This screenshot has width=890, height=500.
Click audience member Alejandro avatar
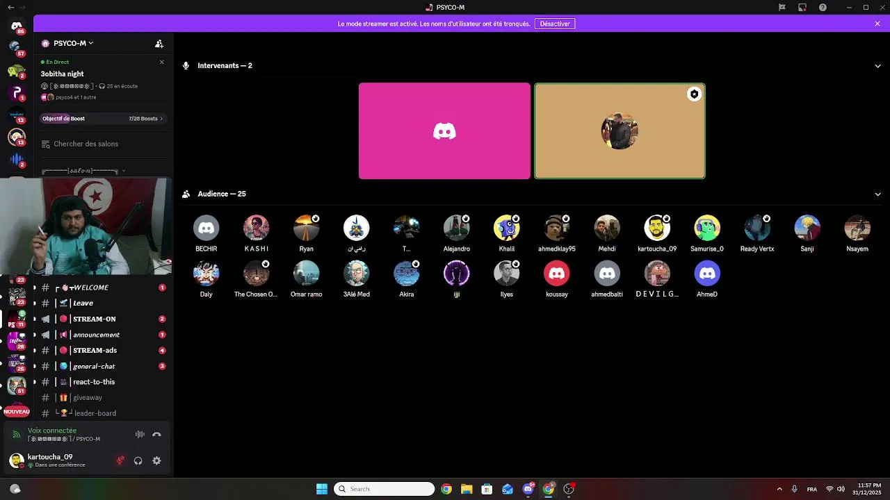[x=456, y=228]
